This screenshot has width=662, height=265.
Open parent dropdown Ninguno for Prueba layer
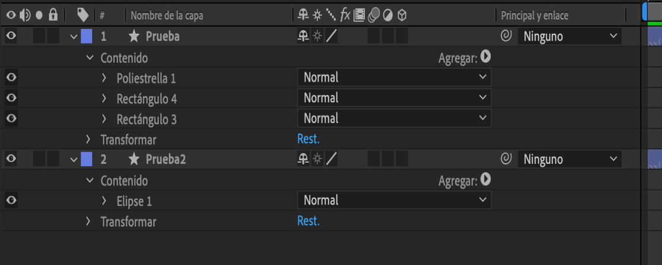click(x=569, y=37)
